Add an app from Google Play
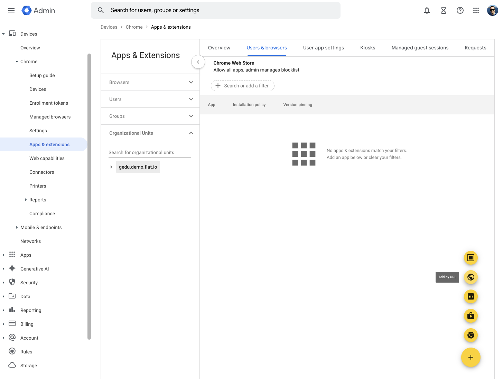Viewport: 503px width, 379px height. 471,316
